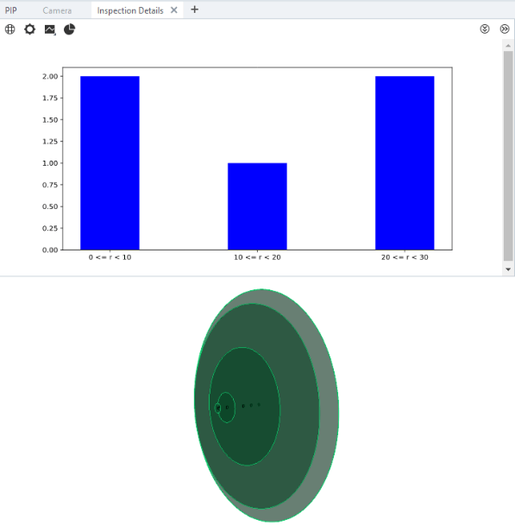
Task: Open the gear settings icon
Action: click(30, 29)
